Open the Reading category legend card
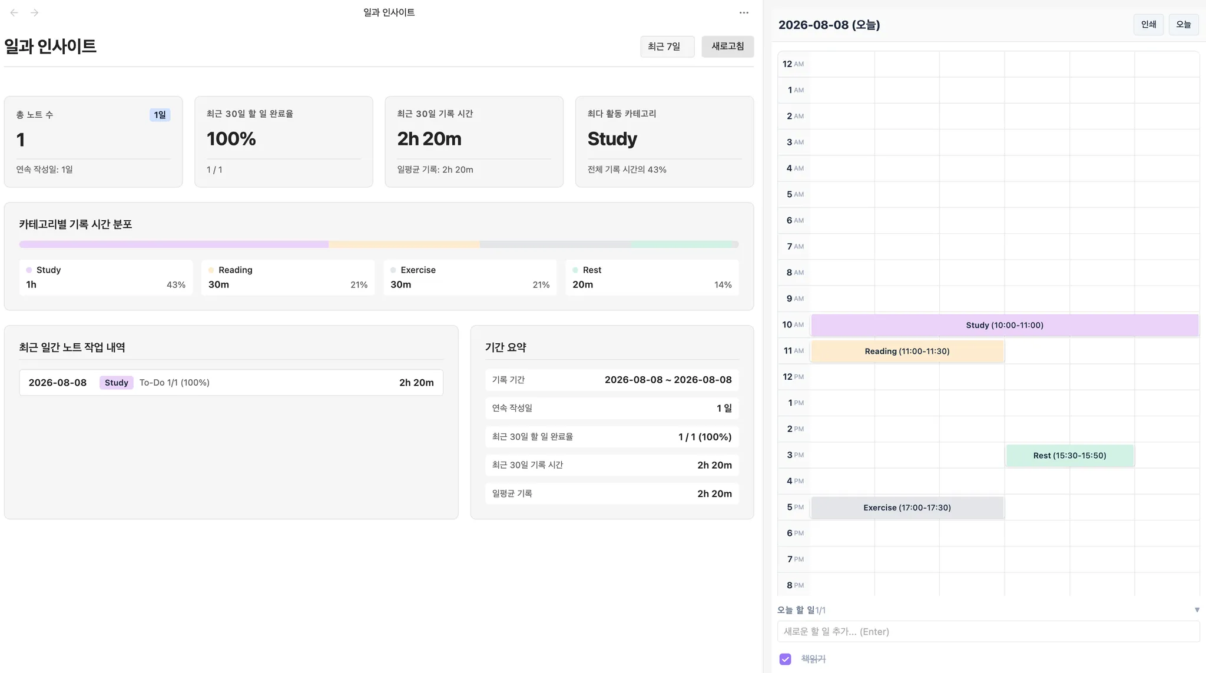Screen dimensions: 1206x673 pyautogui.click(x=288, y=277)
